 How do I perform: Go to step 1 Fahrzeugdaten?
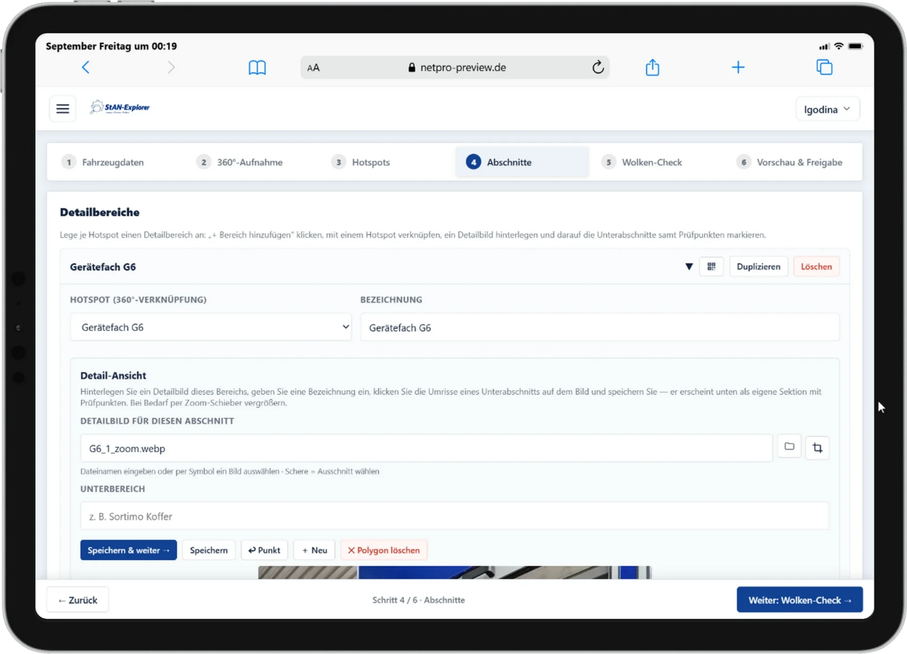click(103, 162)
